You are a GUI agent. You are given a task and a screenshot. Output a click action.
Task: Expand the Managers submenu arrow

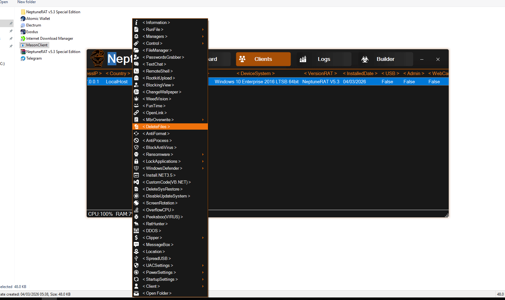point(203,36)
